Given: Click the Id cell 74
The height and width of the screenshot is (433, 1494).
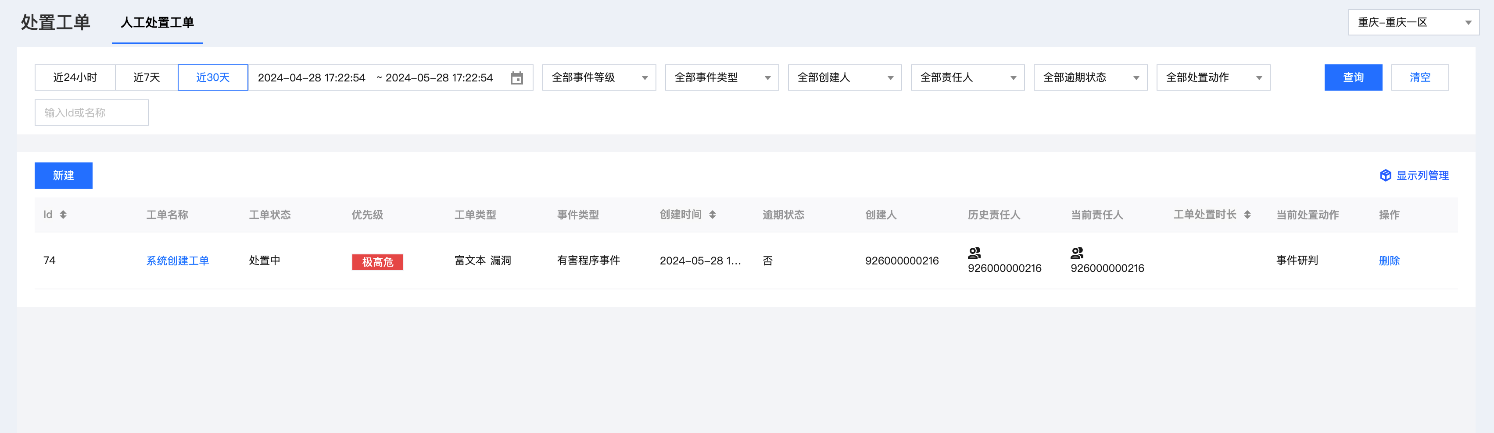Looking at the screenshot, I should [x=49, y=261].
